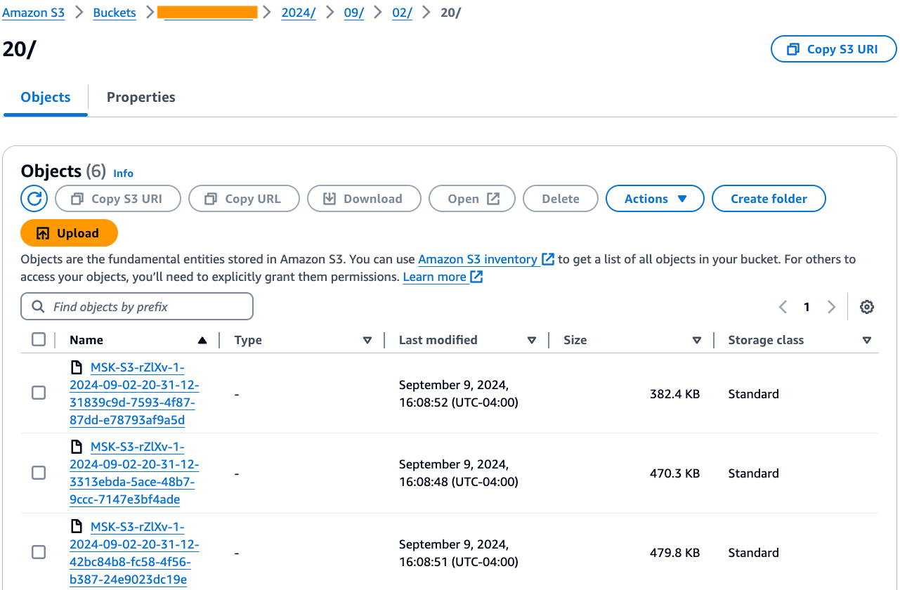Click Standard storage class in the 470.3 KB row

753,473
